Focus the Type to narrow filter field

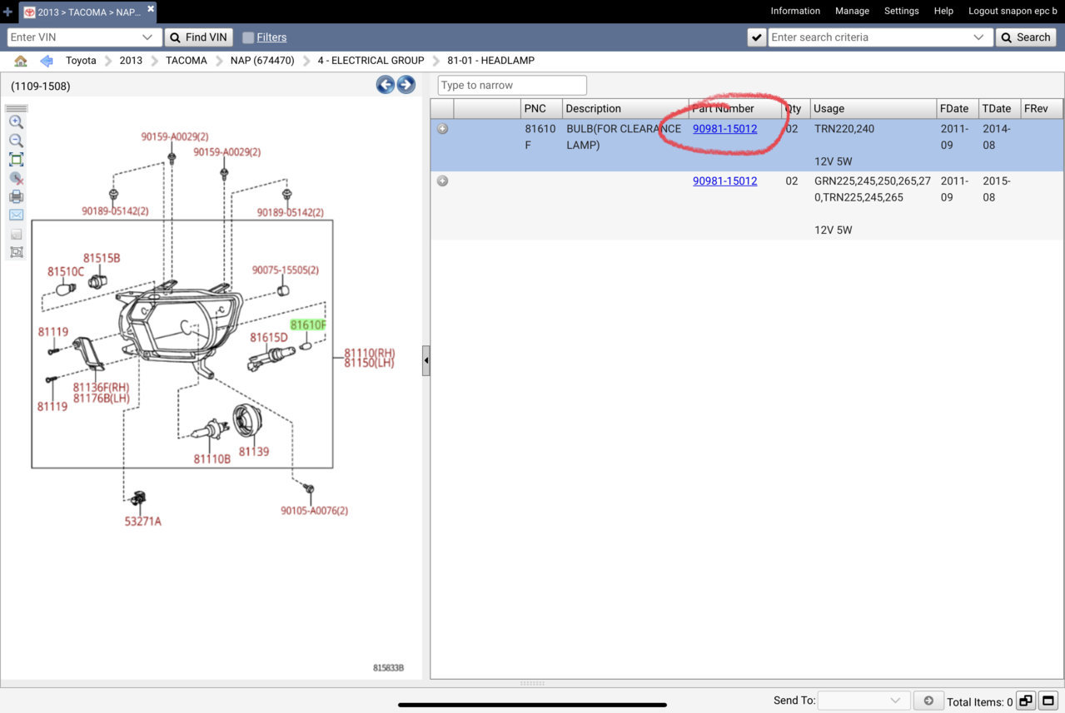click(x=512, y=85)
